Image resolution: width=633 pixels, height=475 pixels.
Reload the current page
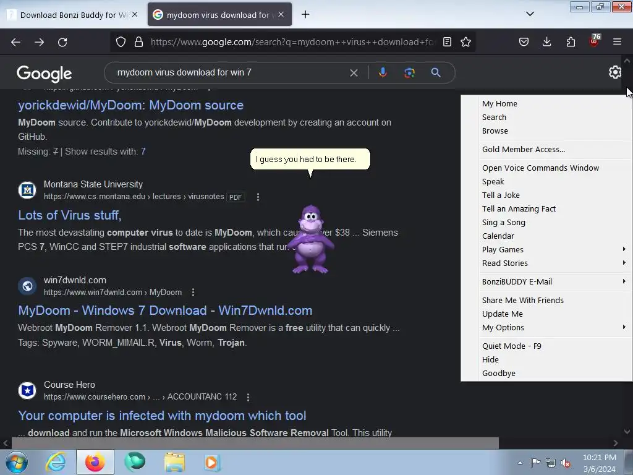pos(62,42)
